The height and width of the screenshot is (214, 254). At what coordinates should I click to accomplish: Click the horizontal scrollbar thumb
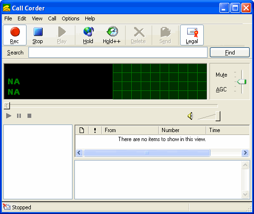(x=147, y=152)
